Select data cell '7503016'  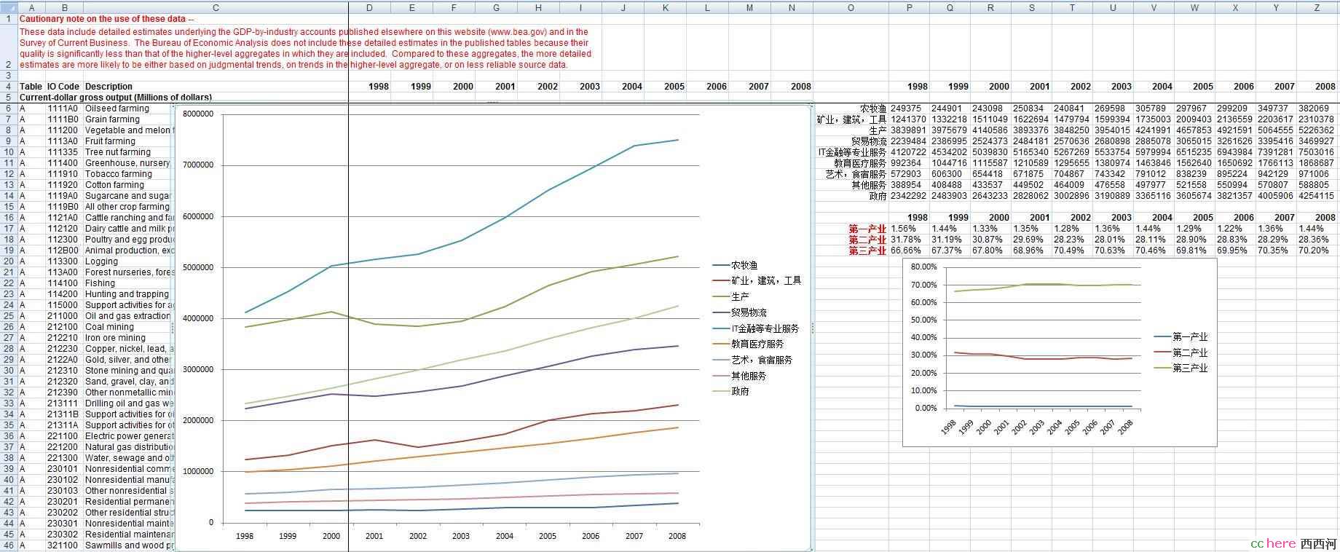tap(1317, 151)
